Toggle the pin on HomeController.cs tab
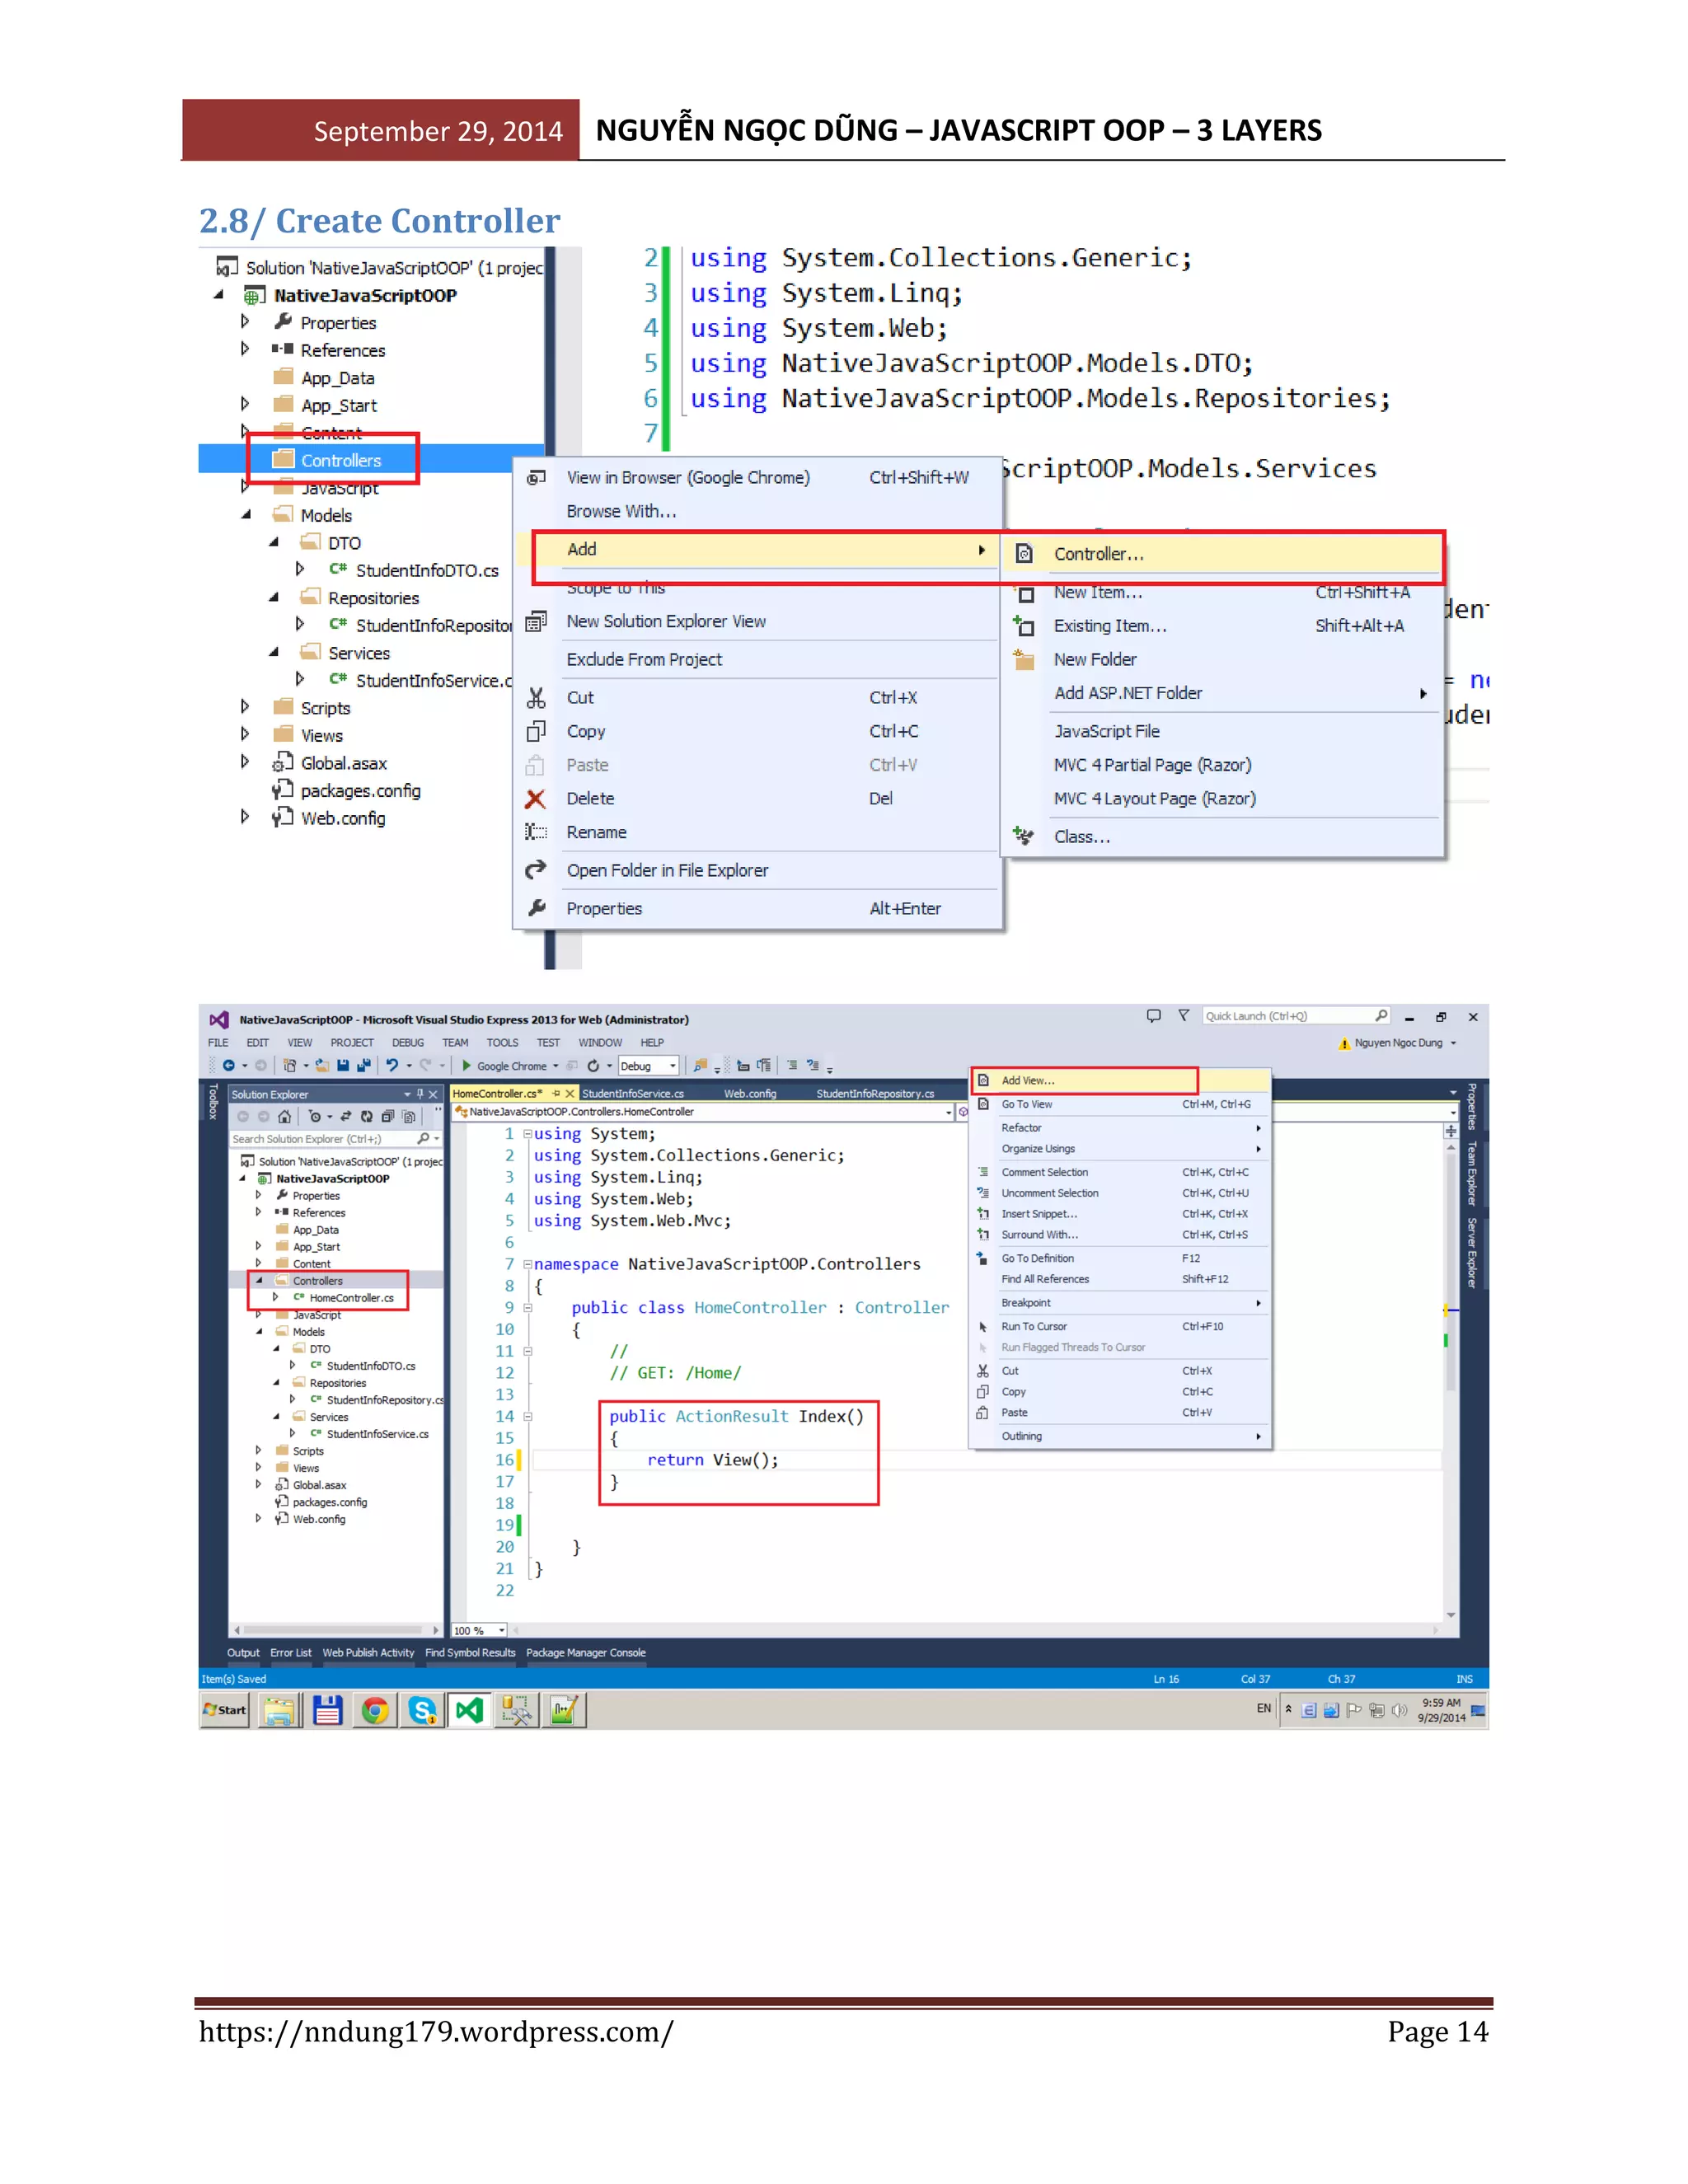The width and height of the screenshot is (1688, 2184). (556, 1093)
